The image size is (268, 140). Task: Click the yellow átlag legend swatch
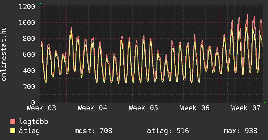(13, 131)
